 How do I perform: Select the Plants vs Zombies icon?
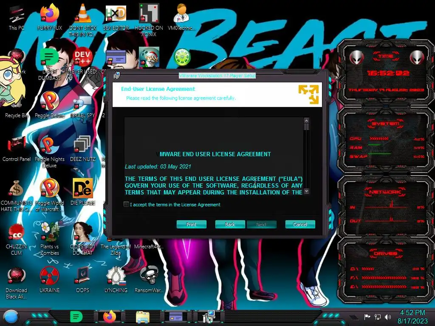(x=50, y=239)
